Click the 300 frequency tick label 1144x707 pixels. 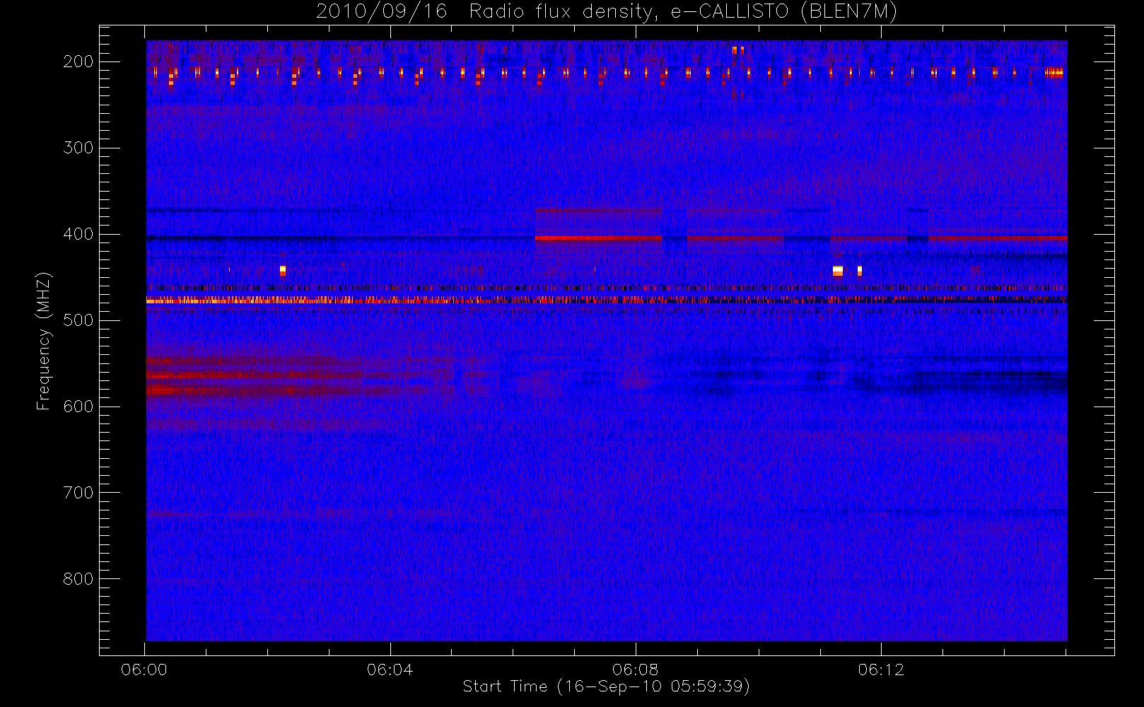(x=78, y=148)
